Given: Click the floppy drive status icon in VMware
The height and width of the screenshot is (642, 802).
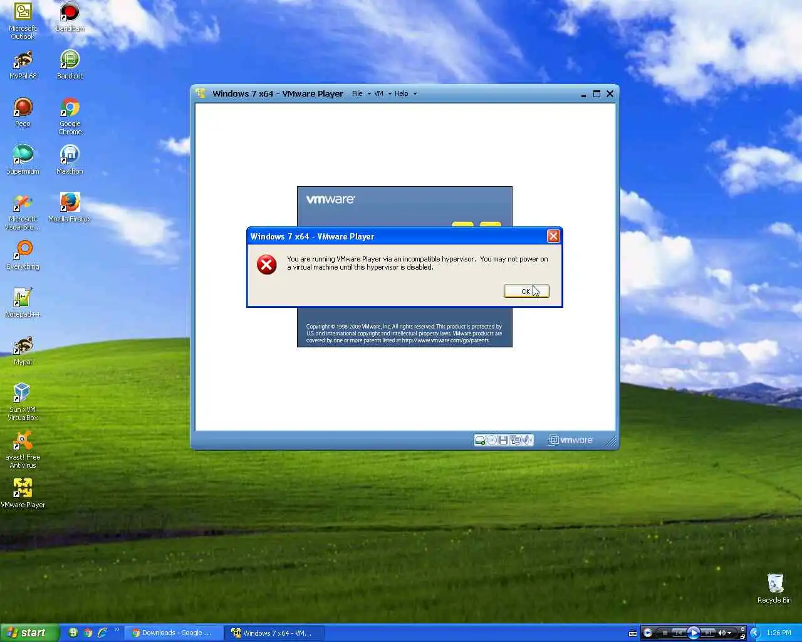Looking at the screenshot, I should pyautogui.click(x=503, y=440).
